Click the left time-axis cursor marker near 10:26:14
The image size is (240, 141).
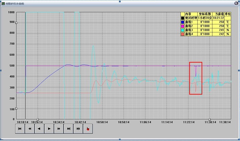[37, 119]
